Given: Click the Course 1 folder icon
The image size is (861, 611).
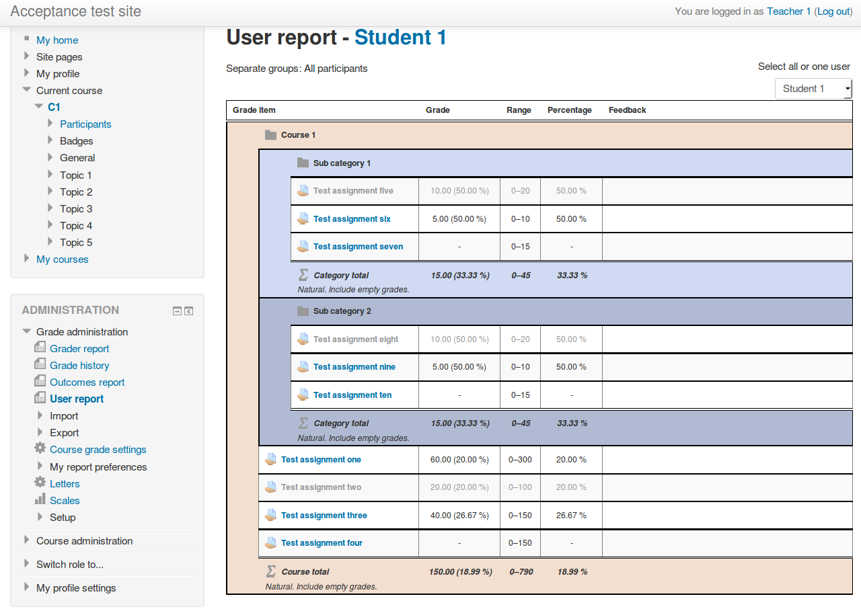Looking at the screenshot, I should point(270,135).
